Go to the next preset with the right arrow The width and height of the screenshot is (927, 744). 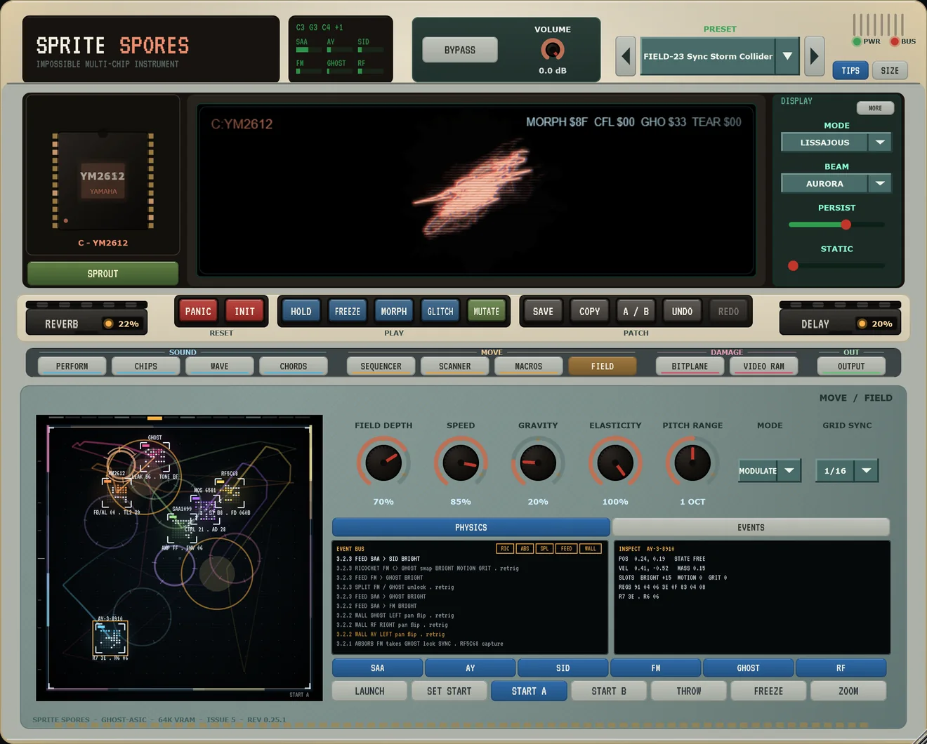pyautogui.click(x=814, y=56)
